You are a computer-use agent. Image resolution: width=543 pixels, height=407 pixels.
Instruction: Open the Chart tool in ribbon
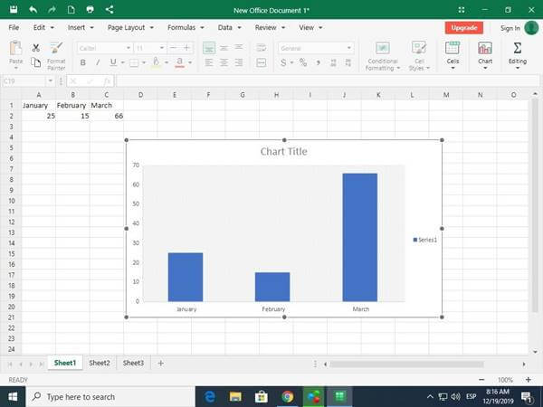(485, 53)
